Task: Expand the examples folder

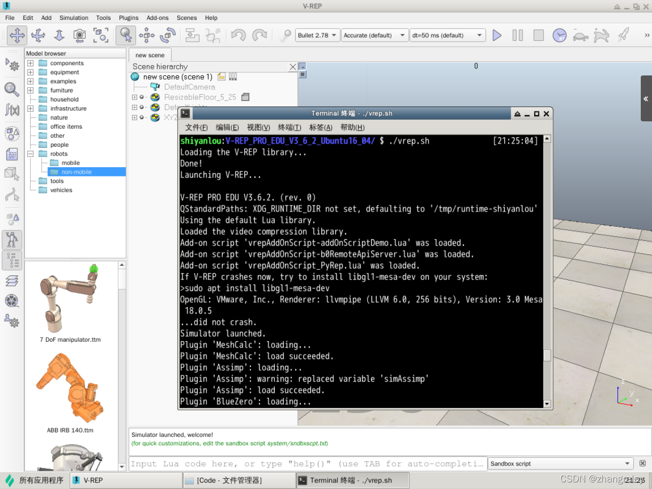Action: (31, 81)
